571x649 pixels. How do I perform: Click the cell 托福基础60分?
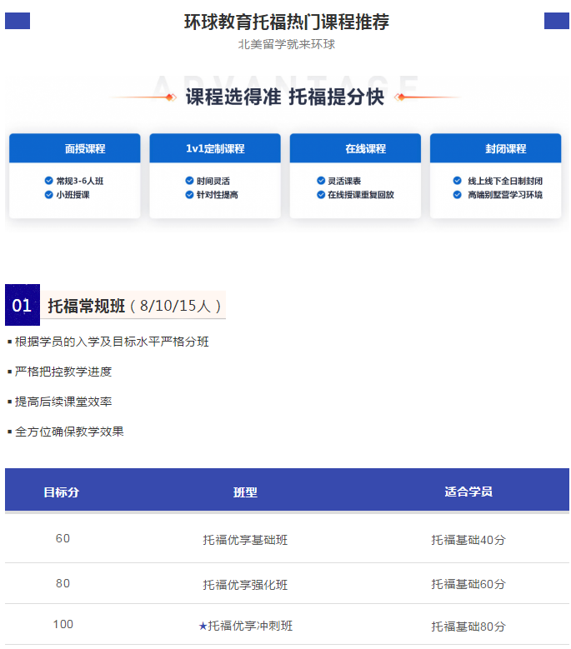tap(468, 584)
